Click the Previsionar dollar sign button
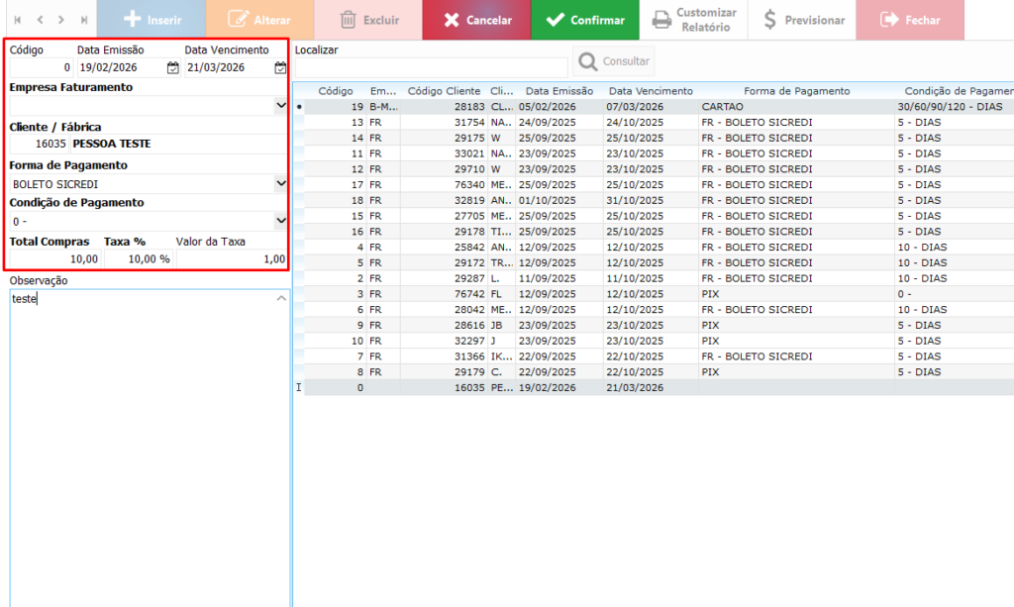The image size is (1014, 607). (803, 20)
